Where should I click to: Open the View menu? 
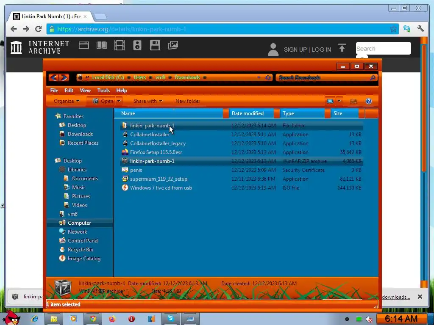85,91
